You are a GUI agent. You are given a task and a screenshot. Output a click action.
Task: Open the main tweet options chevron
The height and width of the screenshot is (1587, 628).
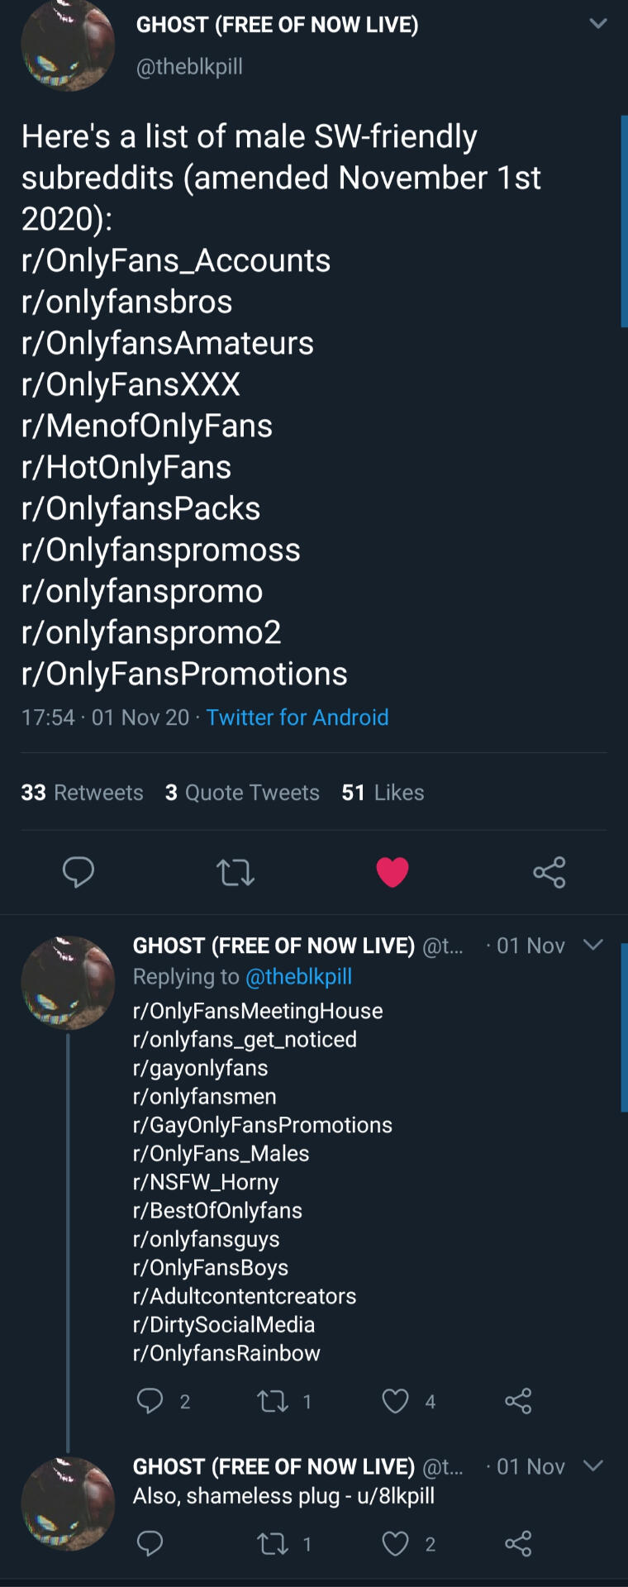(x=597, y=23)
